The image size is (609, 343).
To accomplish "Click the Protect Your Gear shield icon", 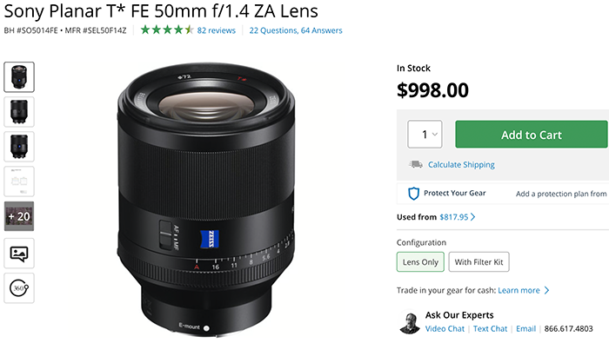I will tap(413, 194).
